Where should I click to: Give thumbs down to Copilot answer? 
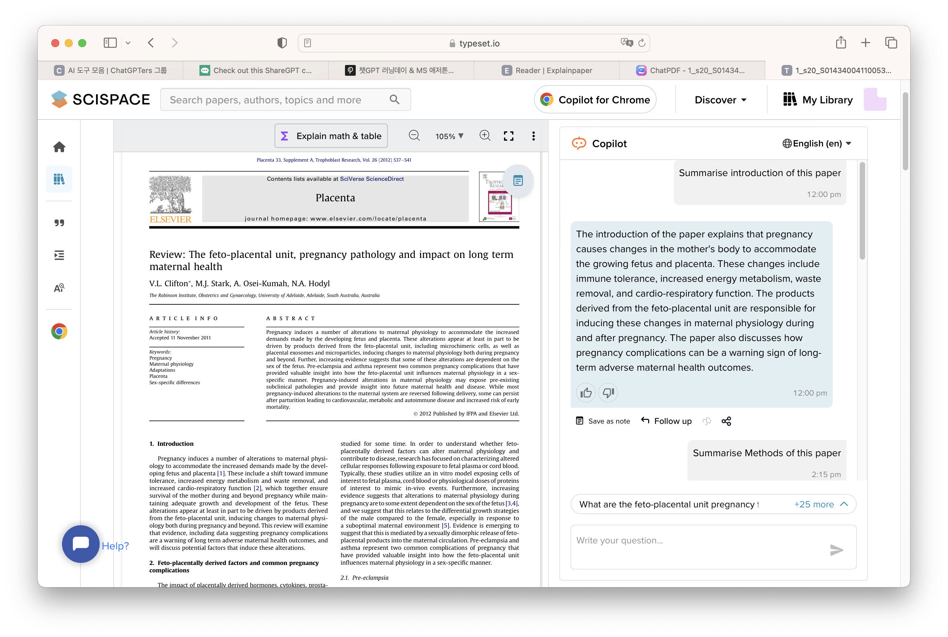click(608, 393)
